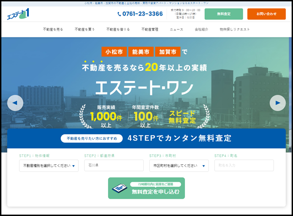Open the 不動産を売る menu

(x=53, y=29)
